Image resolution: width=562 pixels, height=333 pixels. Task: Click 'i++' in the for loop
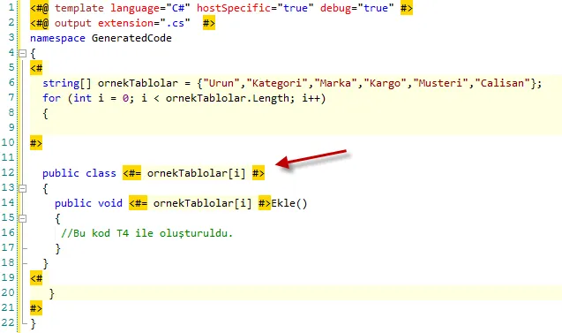(311, 98)
